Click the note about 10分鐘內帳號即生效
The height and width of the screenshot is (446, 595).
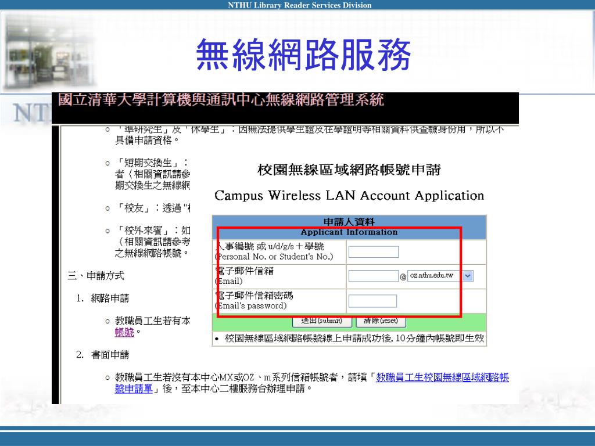pos(354,339)
